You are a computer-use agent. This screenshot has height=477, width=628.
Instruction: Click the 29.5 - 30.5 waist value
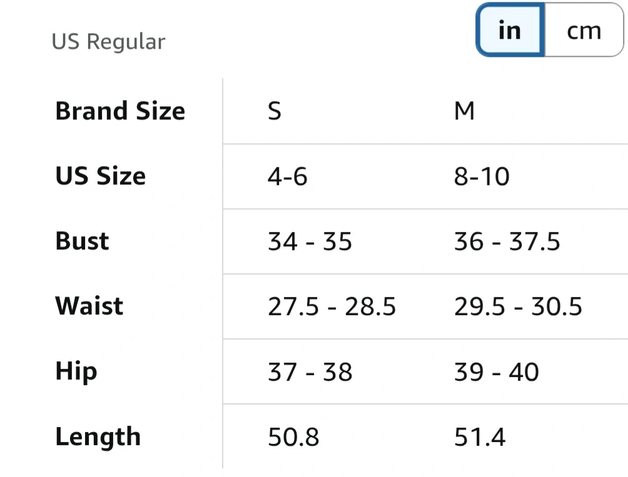click(x=518, y=307)
